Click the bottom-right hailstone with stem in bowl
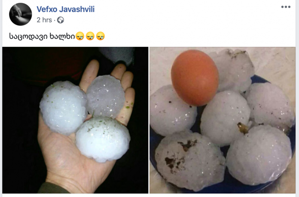299x197 pixels. tap(259, 154)
